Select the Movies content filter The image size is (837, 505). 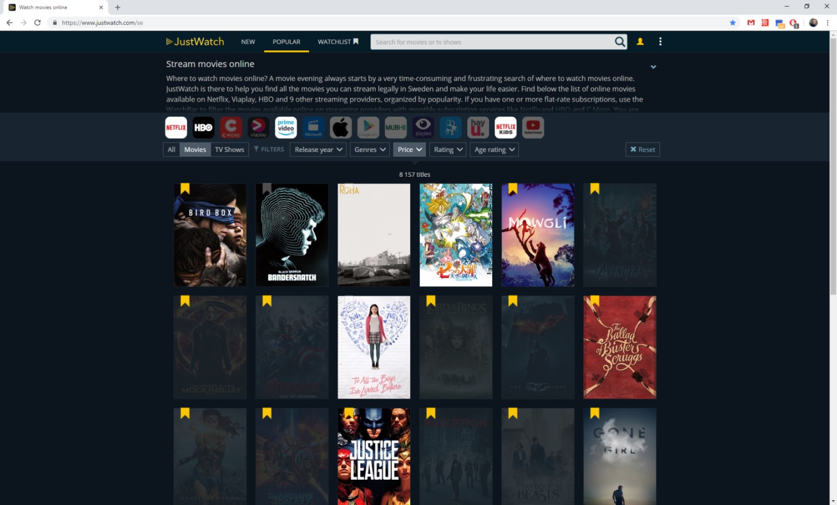195,150
